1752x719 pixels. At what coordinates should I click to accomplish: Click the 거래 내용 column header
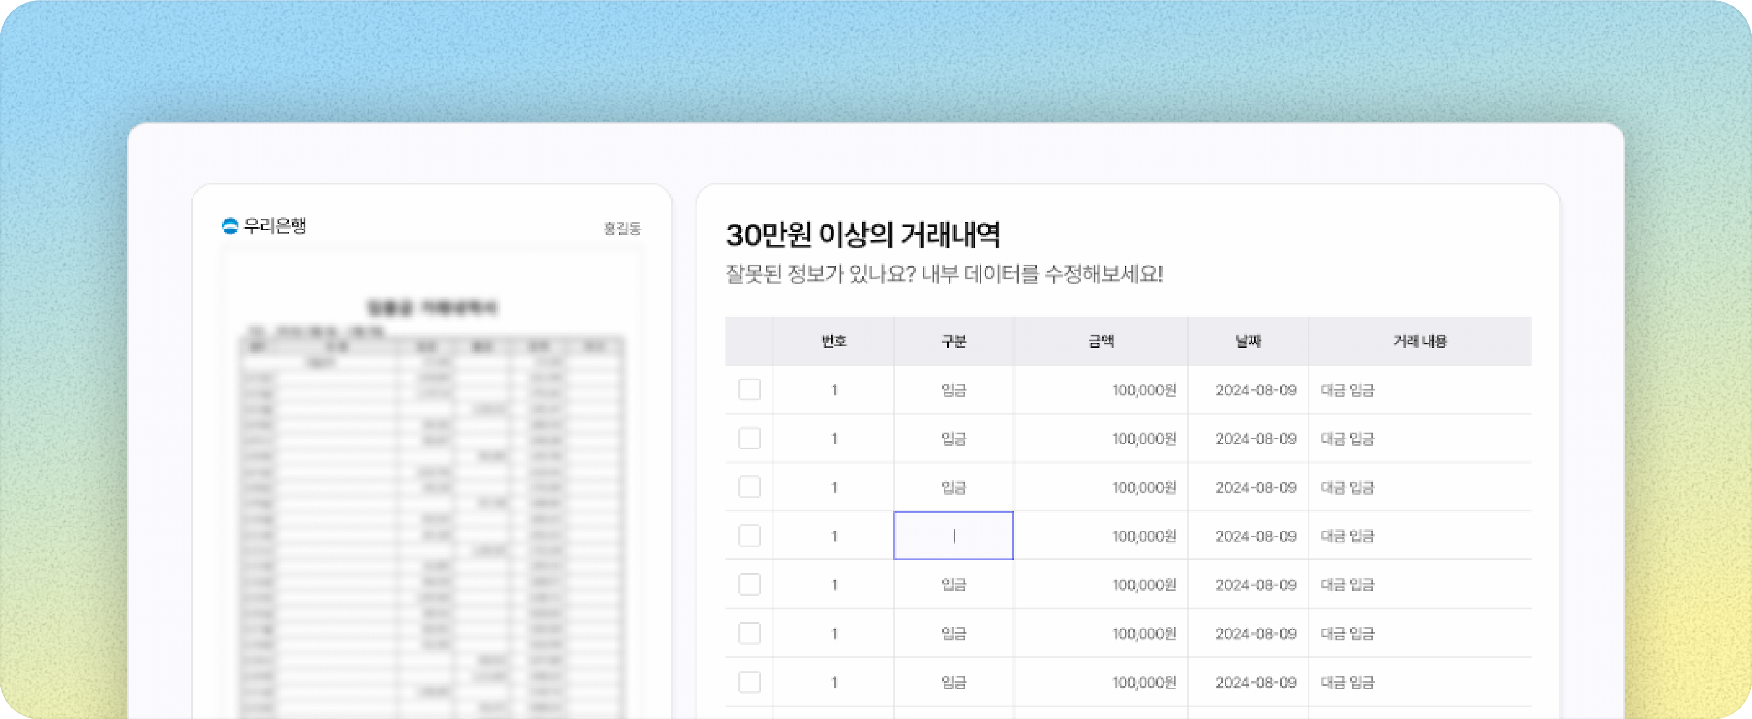tap(1420, 341)
